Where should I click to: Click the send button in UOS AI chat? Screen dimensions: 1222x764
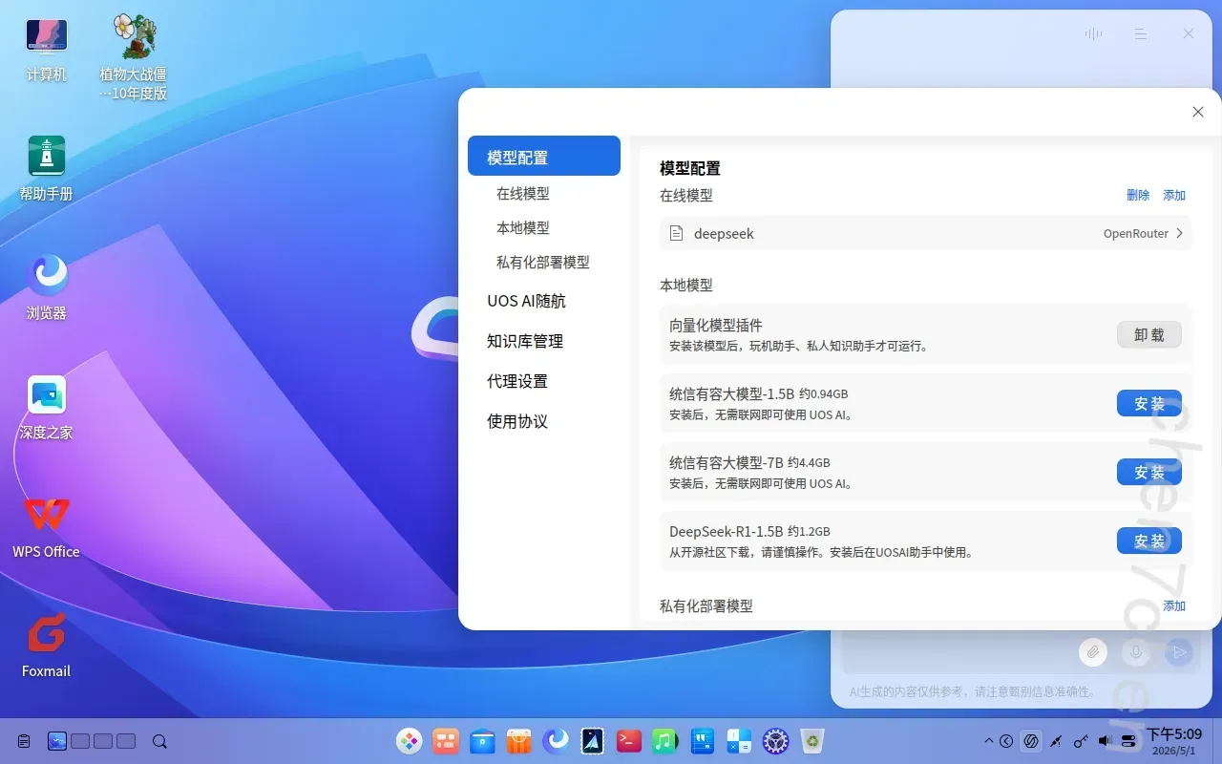(x=1179, y=652)
